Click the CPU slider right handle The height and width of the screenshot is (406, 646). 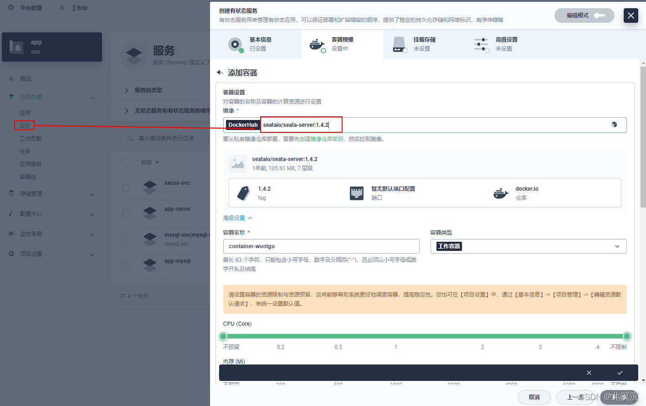coord(627,336)
